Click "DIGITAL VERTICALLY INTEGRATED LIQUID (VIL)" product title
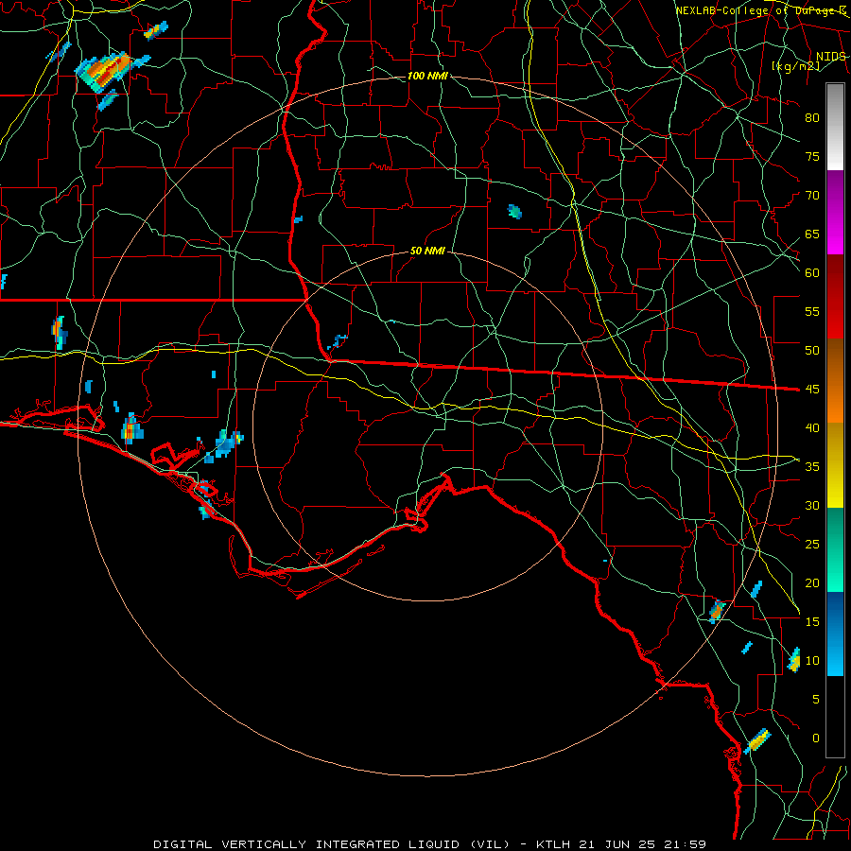 click(332, 844)
